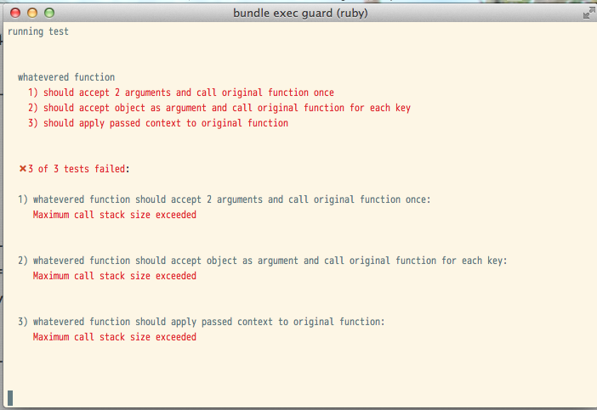The image size is (597, 410).
Task: Click detailed failure 3 heading about passed context
Action: [202, 322]
